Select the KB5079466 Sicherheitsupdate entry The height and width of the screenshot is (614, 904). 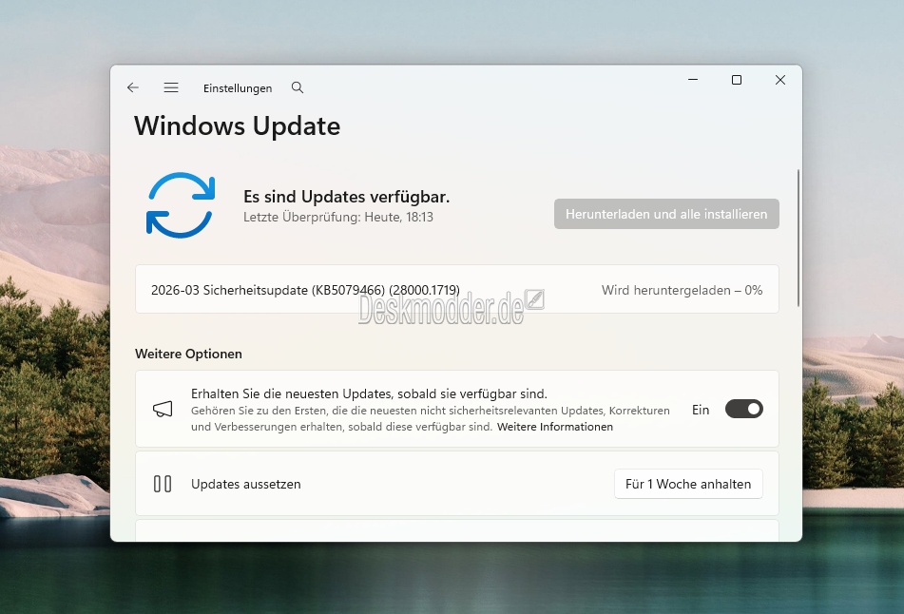[305, 290]
